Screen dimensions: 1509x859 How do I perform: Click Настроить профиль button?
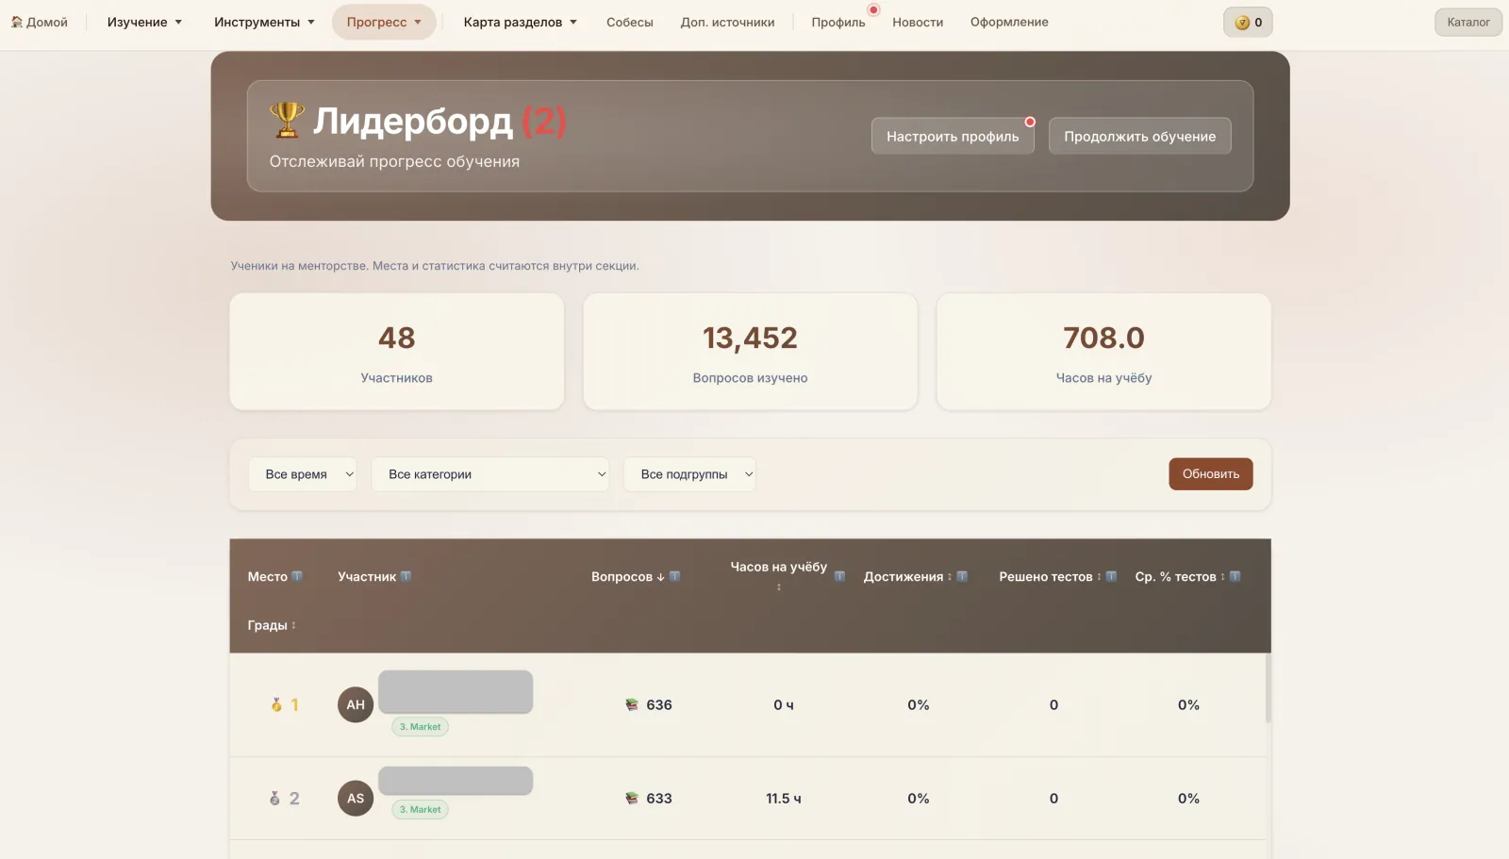coord(953,136)
